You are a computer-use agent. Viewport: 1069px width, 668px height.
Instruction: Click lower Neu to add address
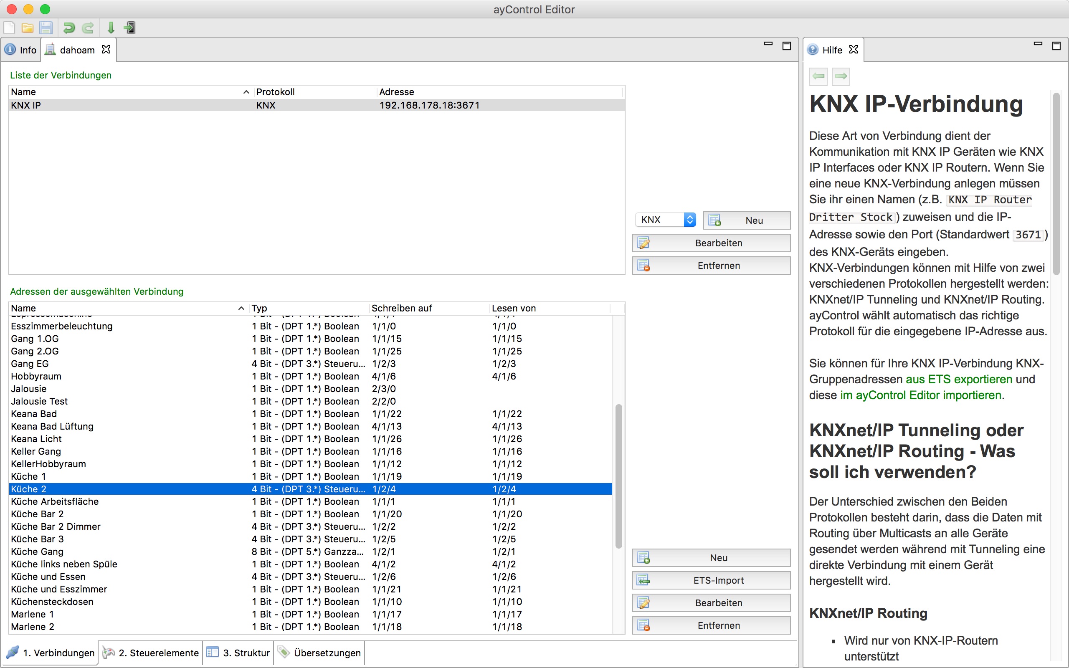pos(711,557)
